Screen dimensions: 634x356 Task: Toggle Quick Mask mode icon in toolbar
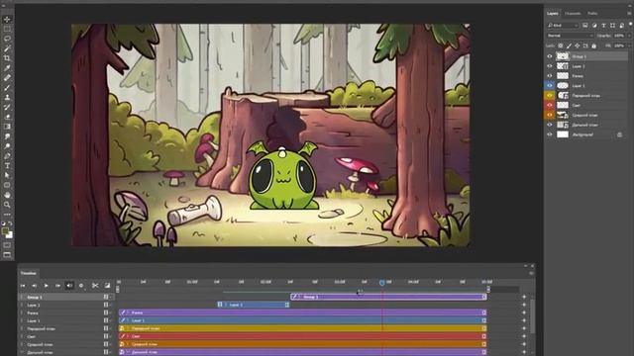click(7, 245)
